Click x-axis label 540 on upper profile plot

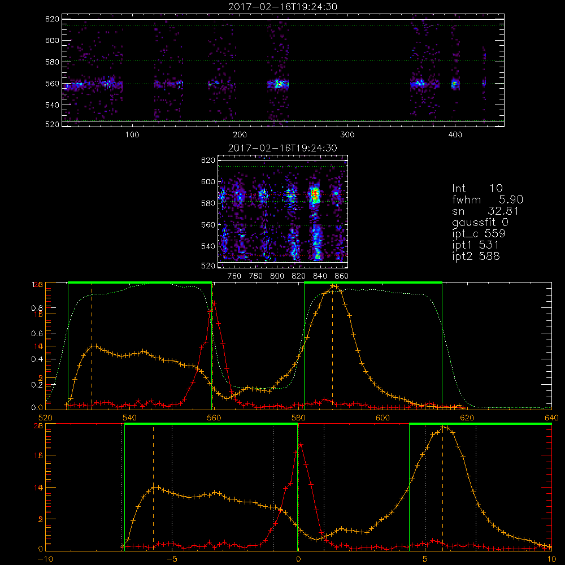pos(129,418)
